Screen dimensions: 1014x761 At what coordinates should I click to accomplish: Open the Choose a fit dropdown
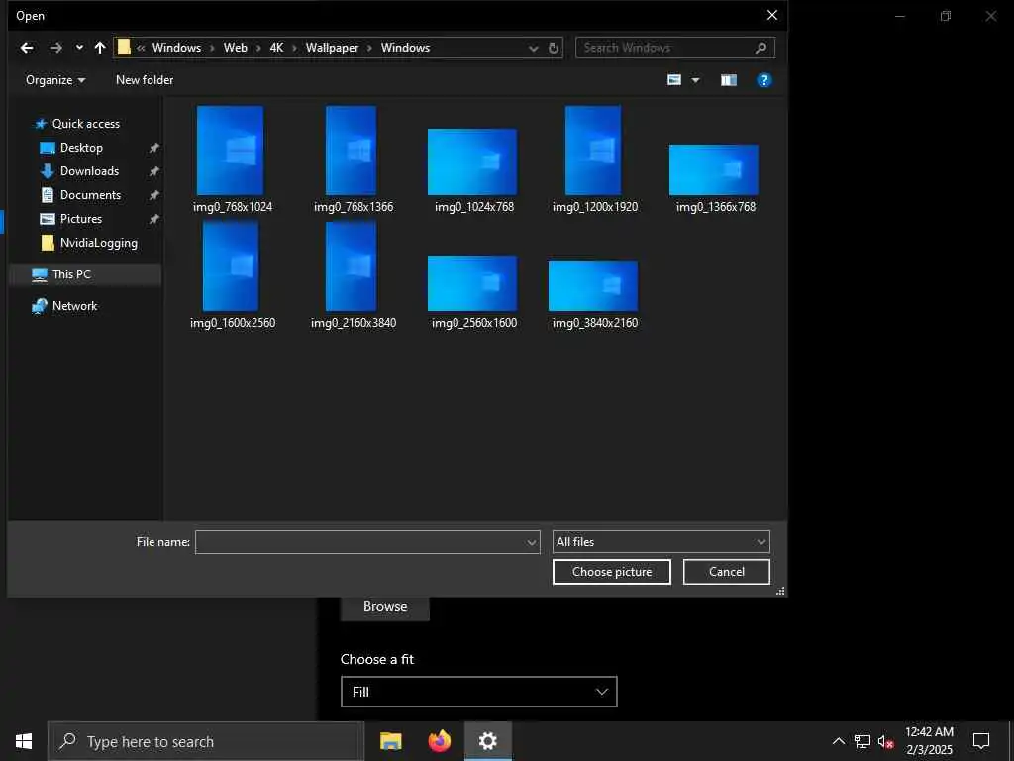click(478, 692)
